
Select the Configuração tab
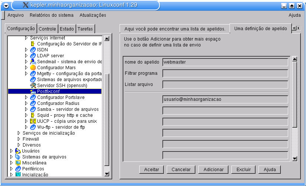tap(21, 29)
